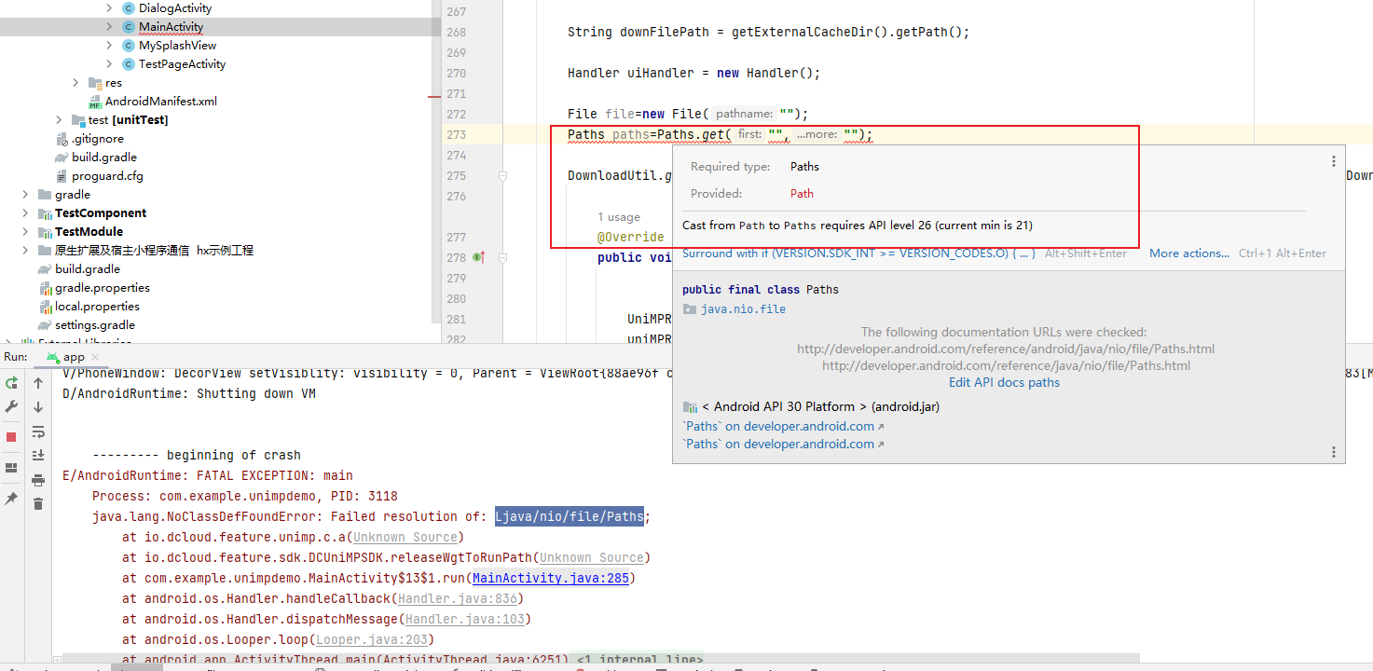Viewport: 1373px width, 671px height.
Task: Click the Unknown Source link after releaseWgtToRunPath
Action: [x=591, y=557]
